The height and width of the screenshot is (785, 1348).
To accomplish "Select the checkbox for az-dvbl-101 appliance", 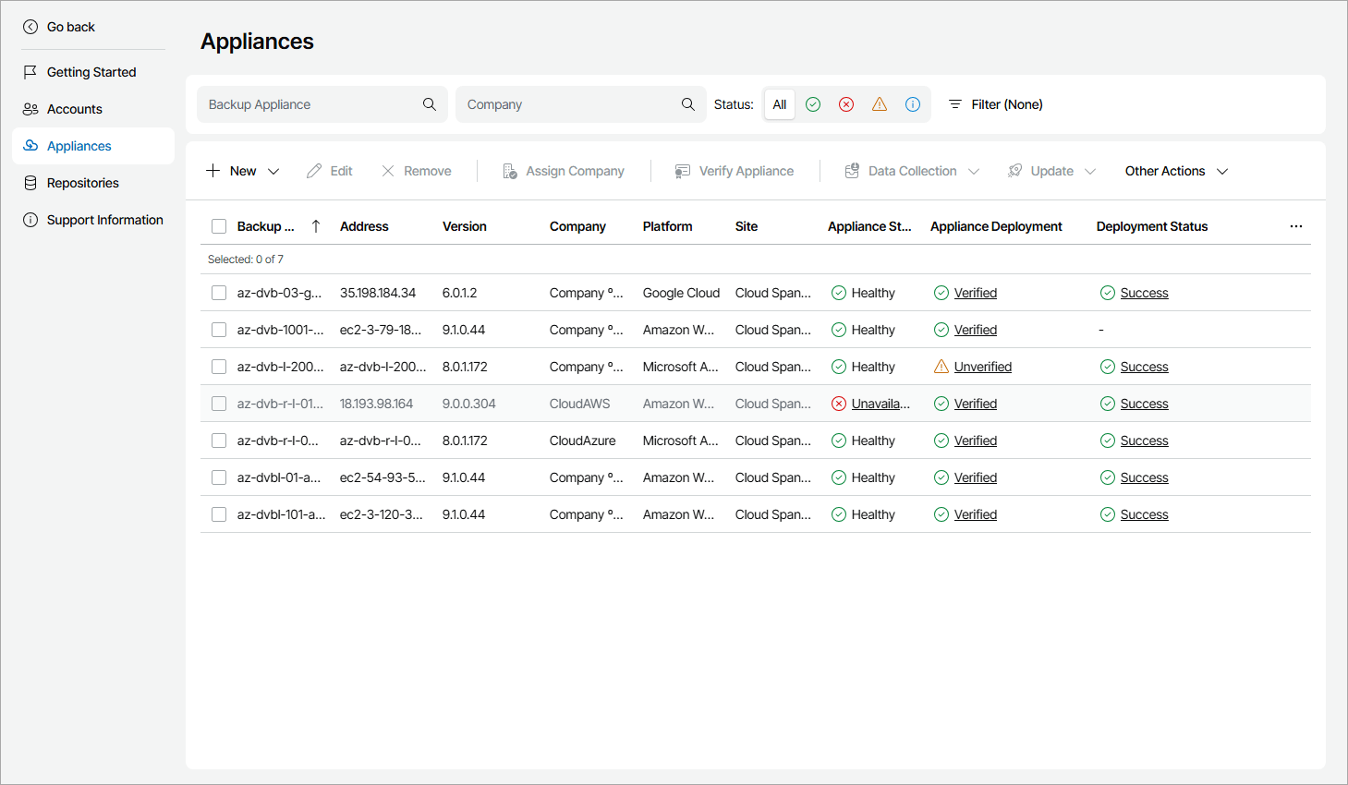I will [219, 514].
